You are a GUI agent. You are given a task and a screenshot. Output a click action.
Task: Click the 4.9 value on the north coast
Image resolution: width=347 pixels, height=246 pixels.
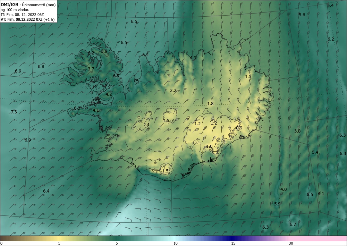193,58
